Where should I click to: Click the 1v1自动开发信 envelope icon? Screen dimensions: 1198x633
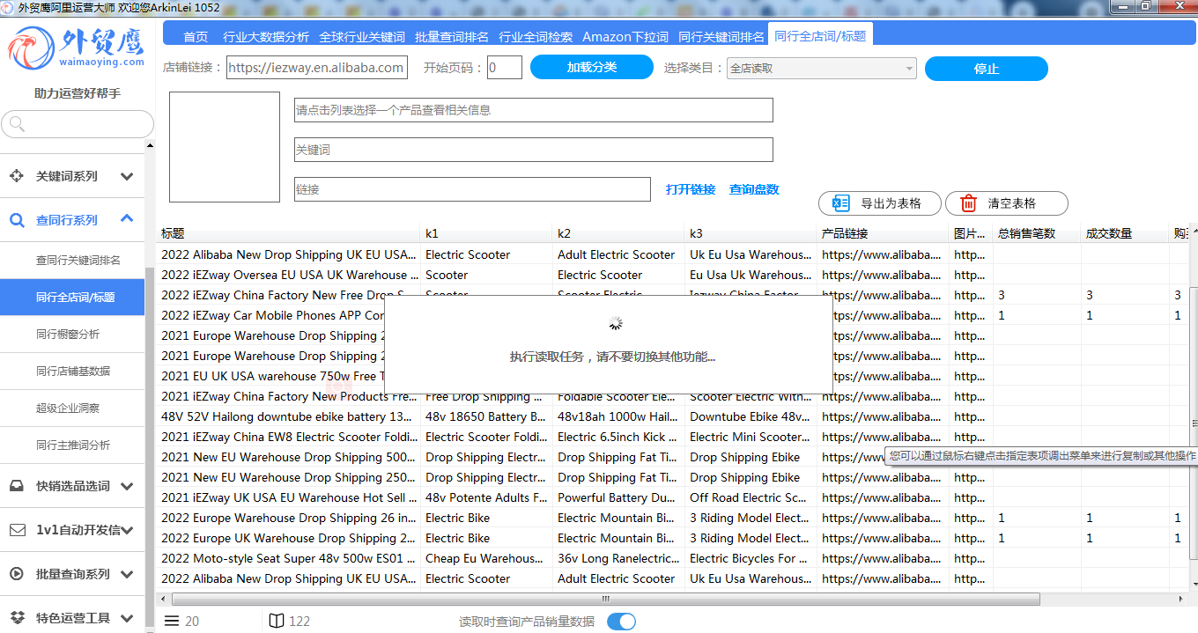pos(17,530)
